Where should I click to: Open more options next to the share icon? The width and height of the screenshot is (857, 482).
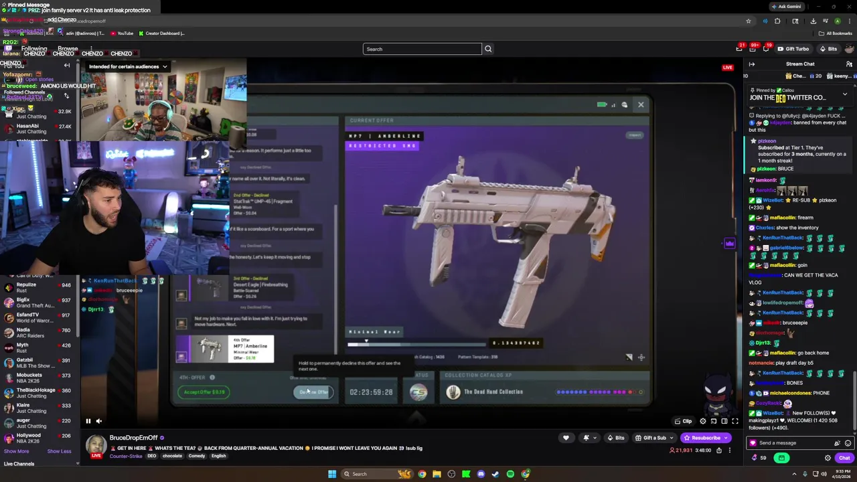(x=730, y=451)
